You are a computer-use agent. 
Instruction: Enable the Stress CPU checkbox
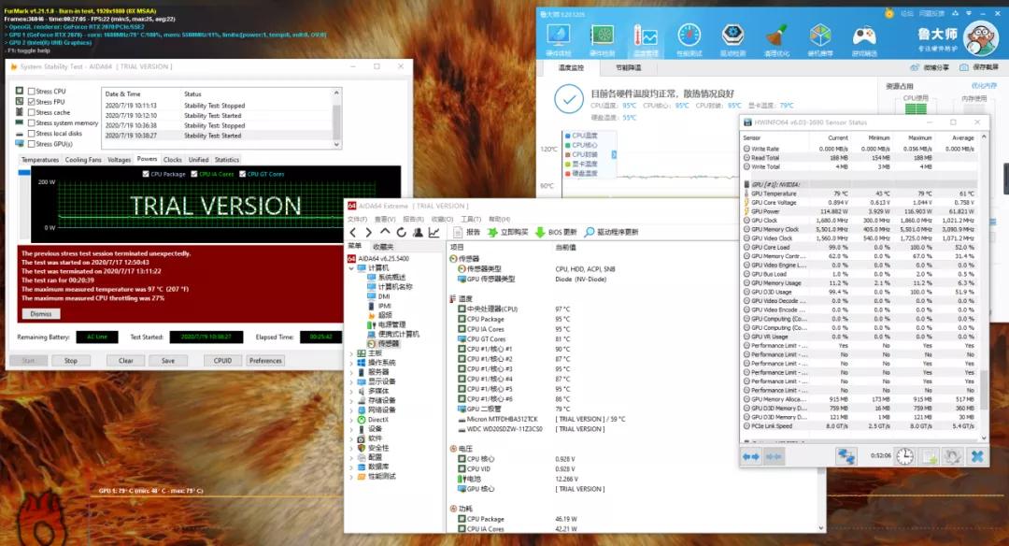[32, 92]
